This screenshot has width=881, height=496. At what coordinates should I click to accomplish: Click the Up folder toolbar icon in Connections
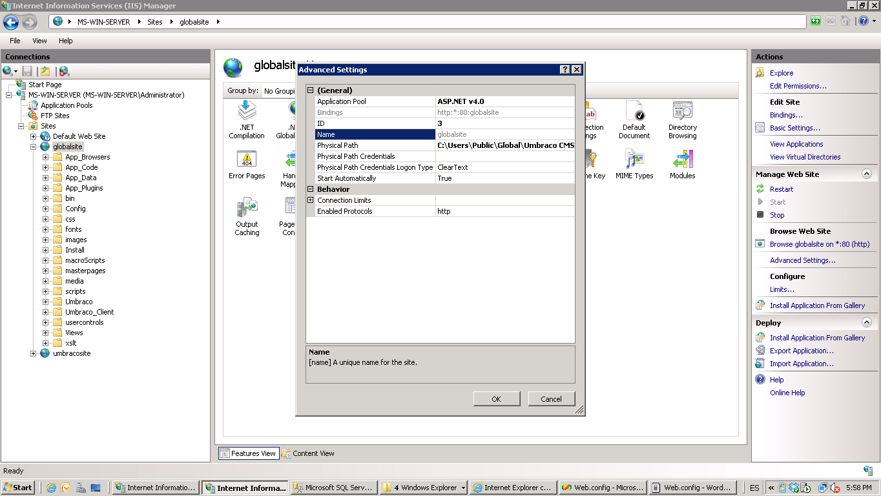click(x=45, y=71)
